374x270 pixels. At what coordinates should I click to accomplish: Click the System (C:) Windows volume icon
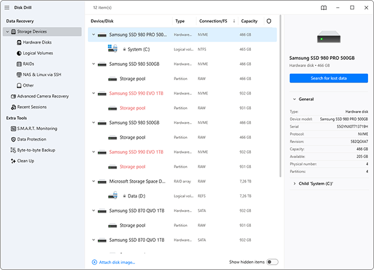[112, 48]
